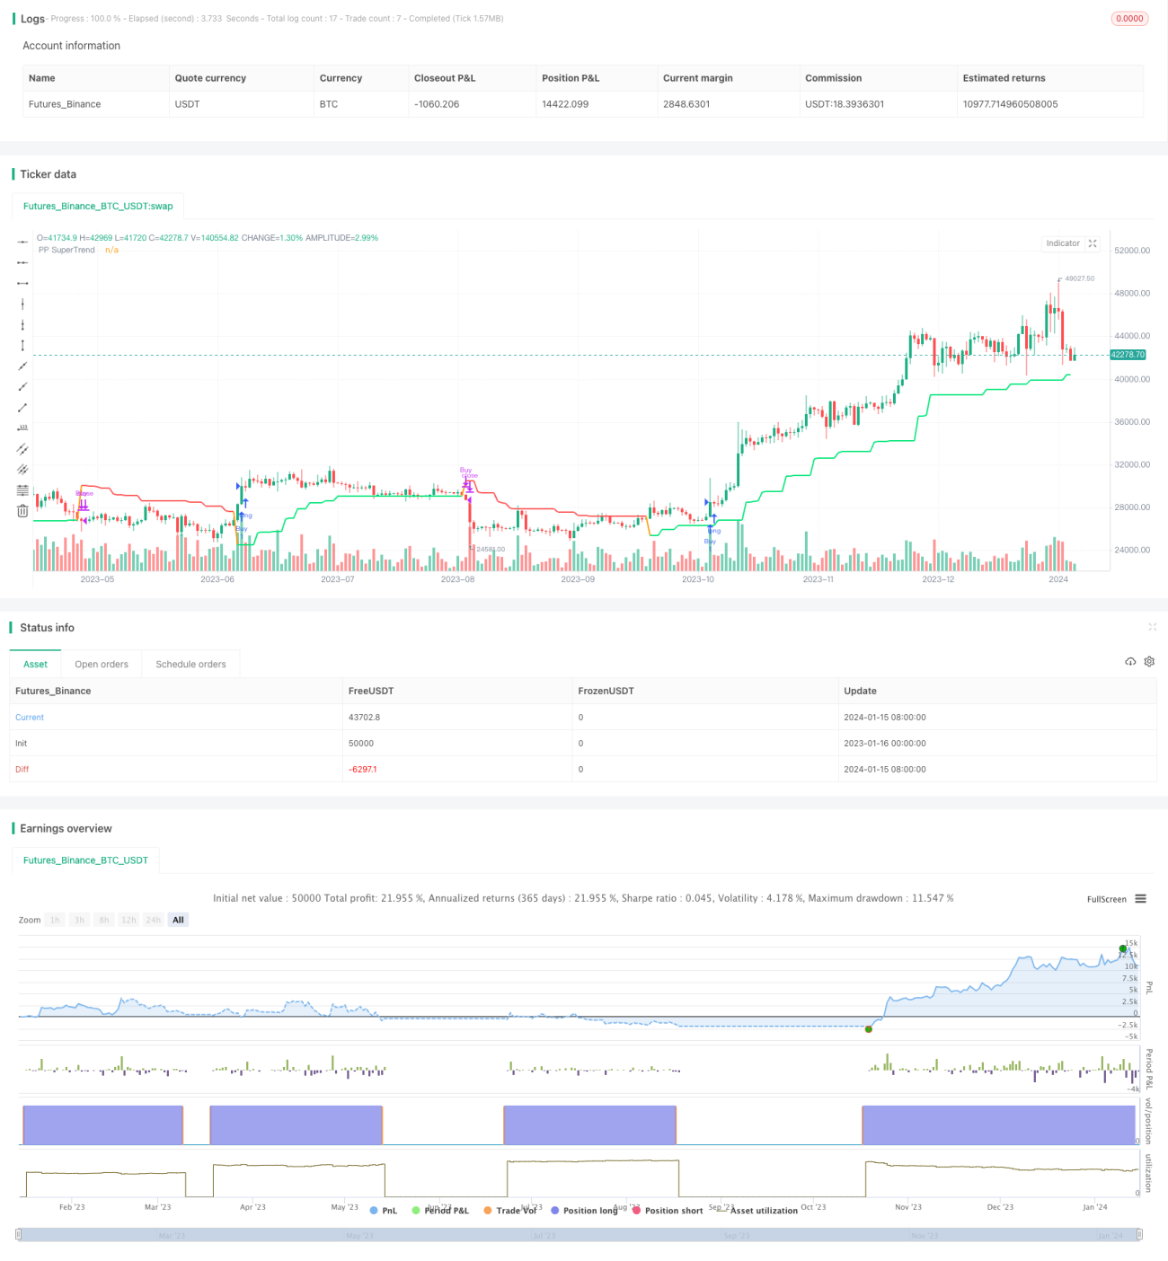Click the chart fullscreen expand icon

[x=1093, y=243]
